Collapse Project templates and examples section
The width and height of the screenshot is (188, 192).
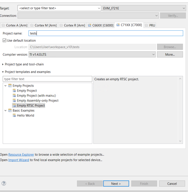(x=3, y=72)
